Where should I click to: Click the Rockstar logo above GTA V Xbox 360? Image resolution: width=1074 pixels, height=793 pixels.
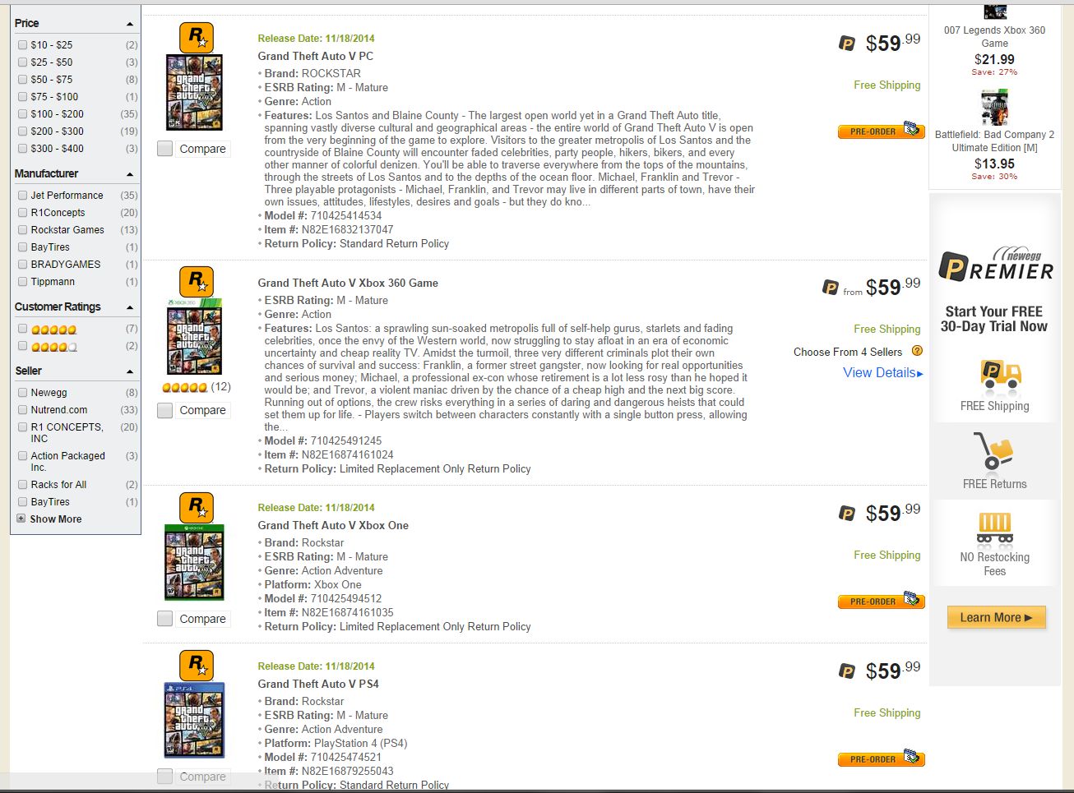coord(196,282)
